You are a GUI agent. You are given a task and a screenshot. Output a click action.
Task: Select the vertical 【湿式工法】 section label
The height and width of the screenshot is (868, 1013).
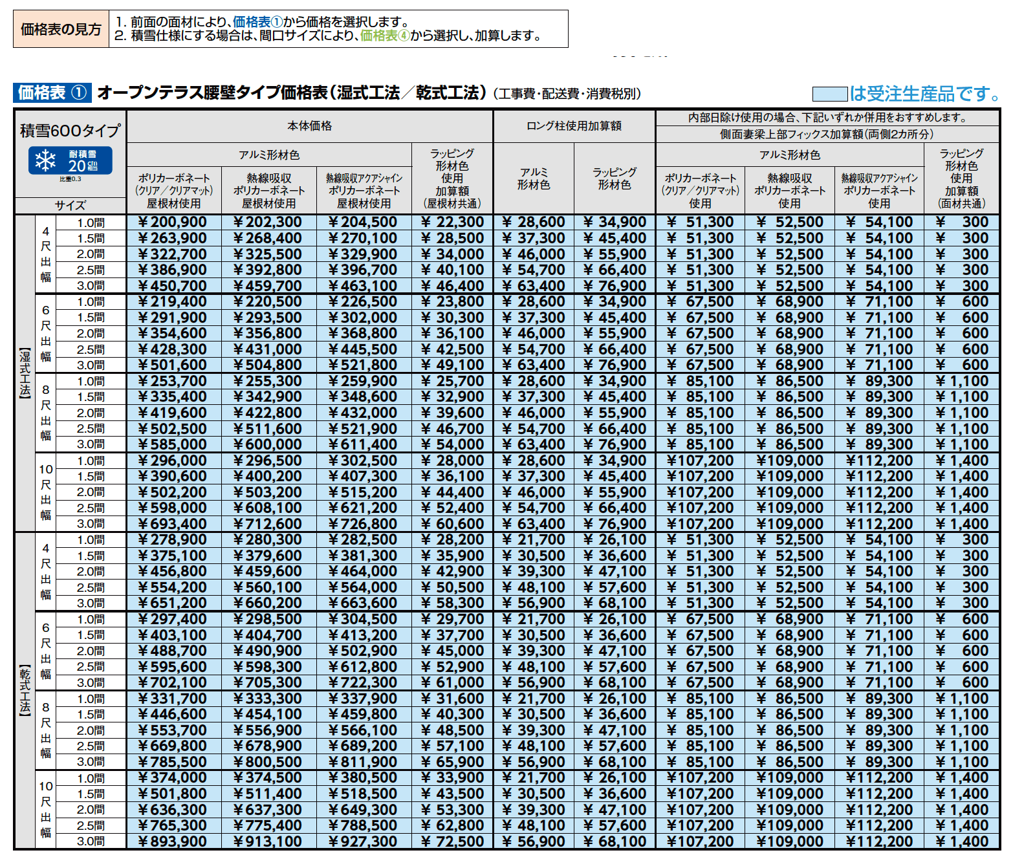click(25, 373)
